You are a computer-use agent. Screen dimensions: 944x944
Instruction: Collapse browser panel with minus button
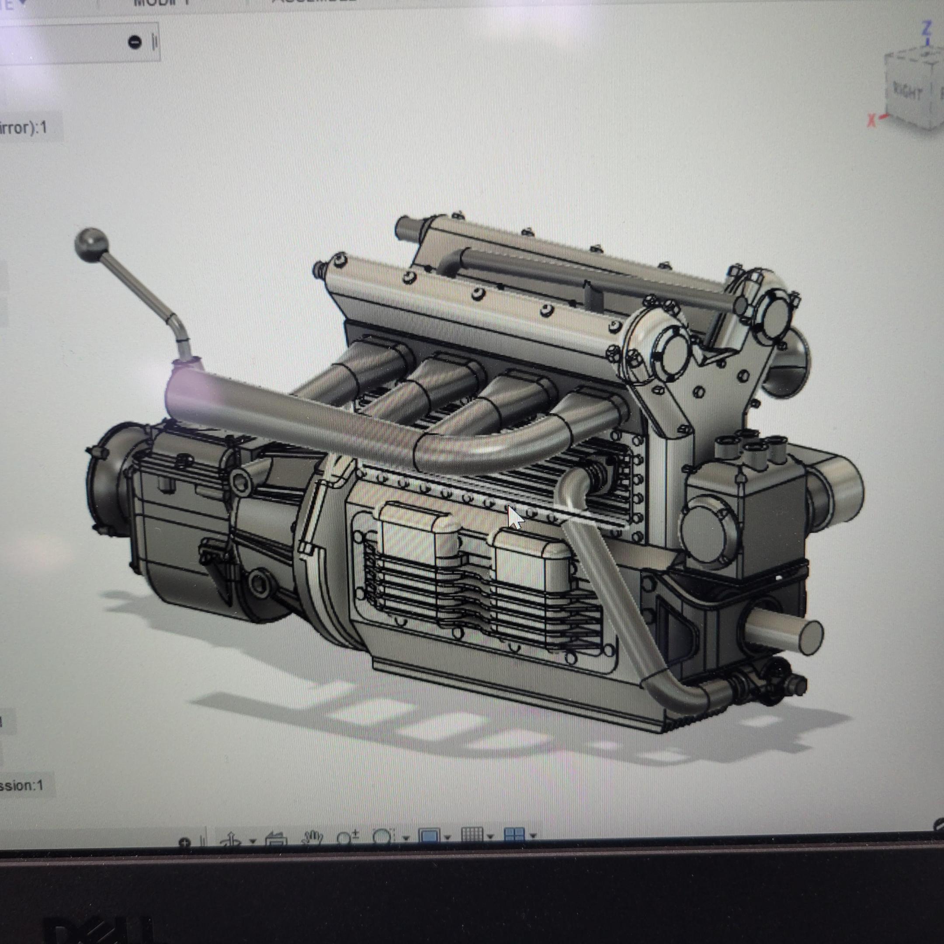pyautogui.click(x=135, y=42)
